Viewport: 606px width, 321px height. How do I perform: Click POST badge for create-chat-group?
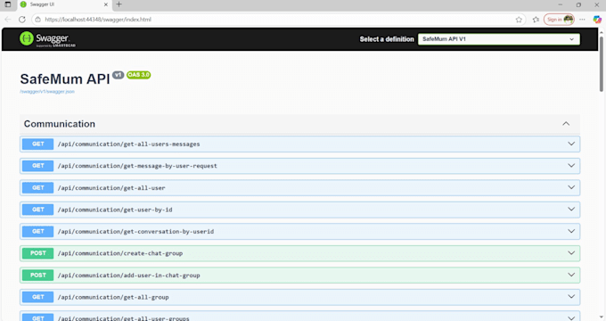(37, 253)
